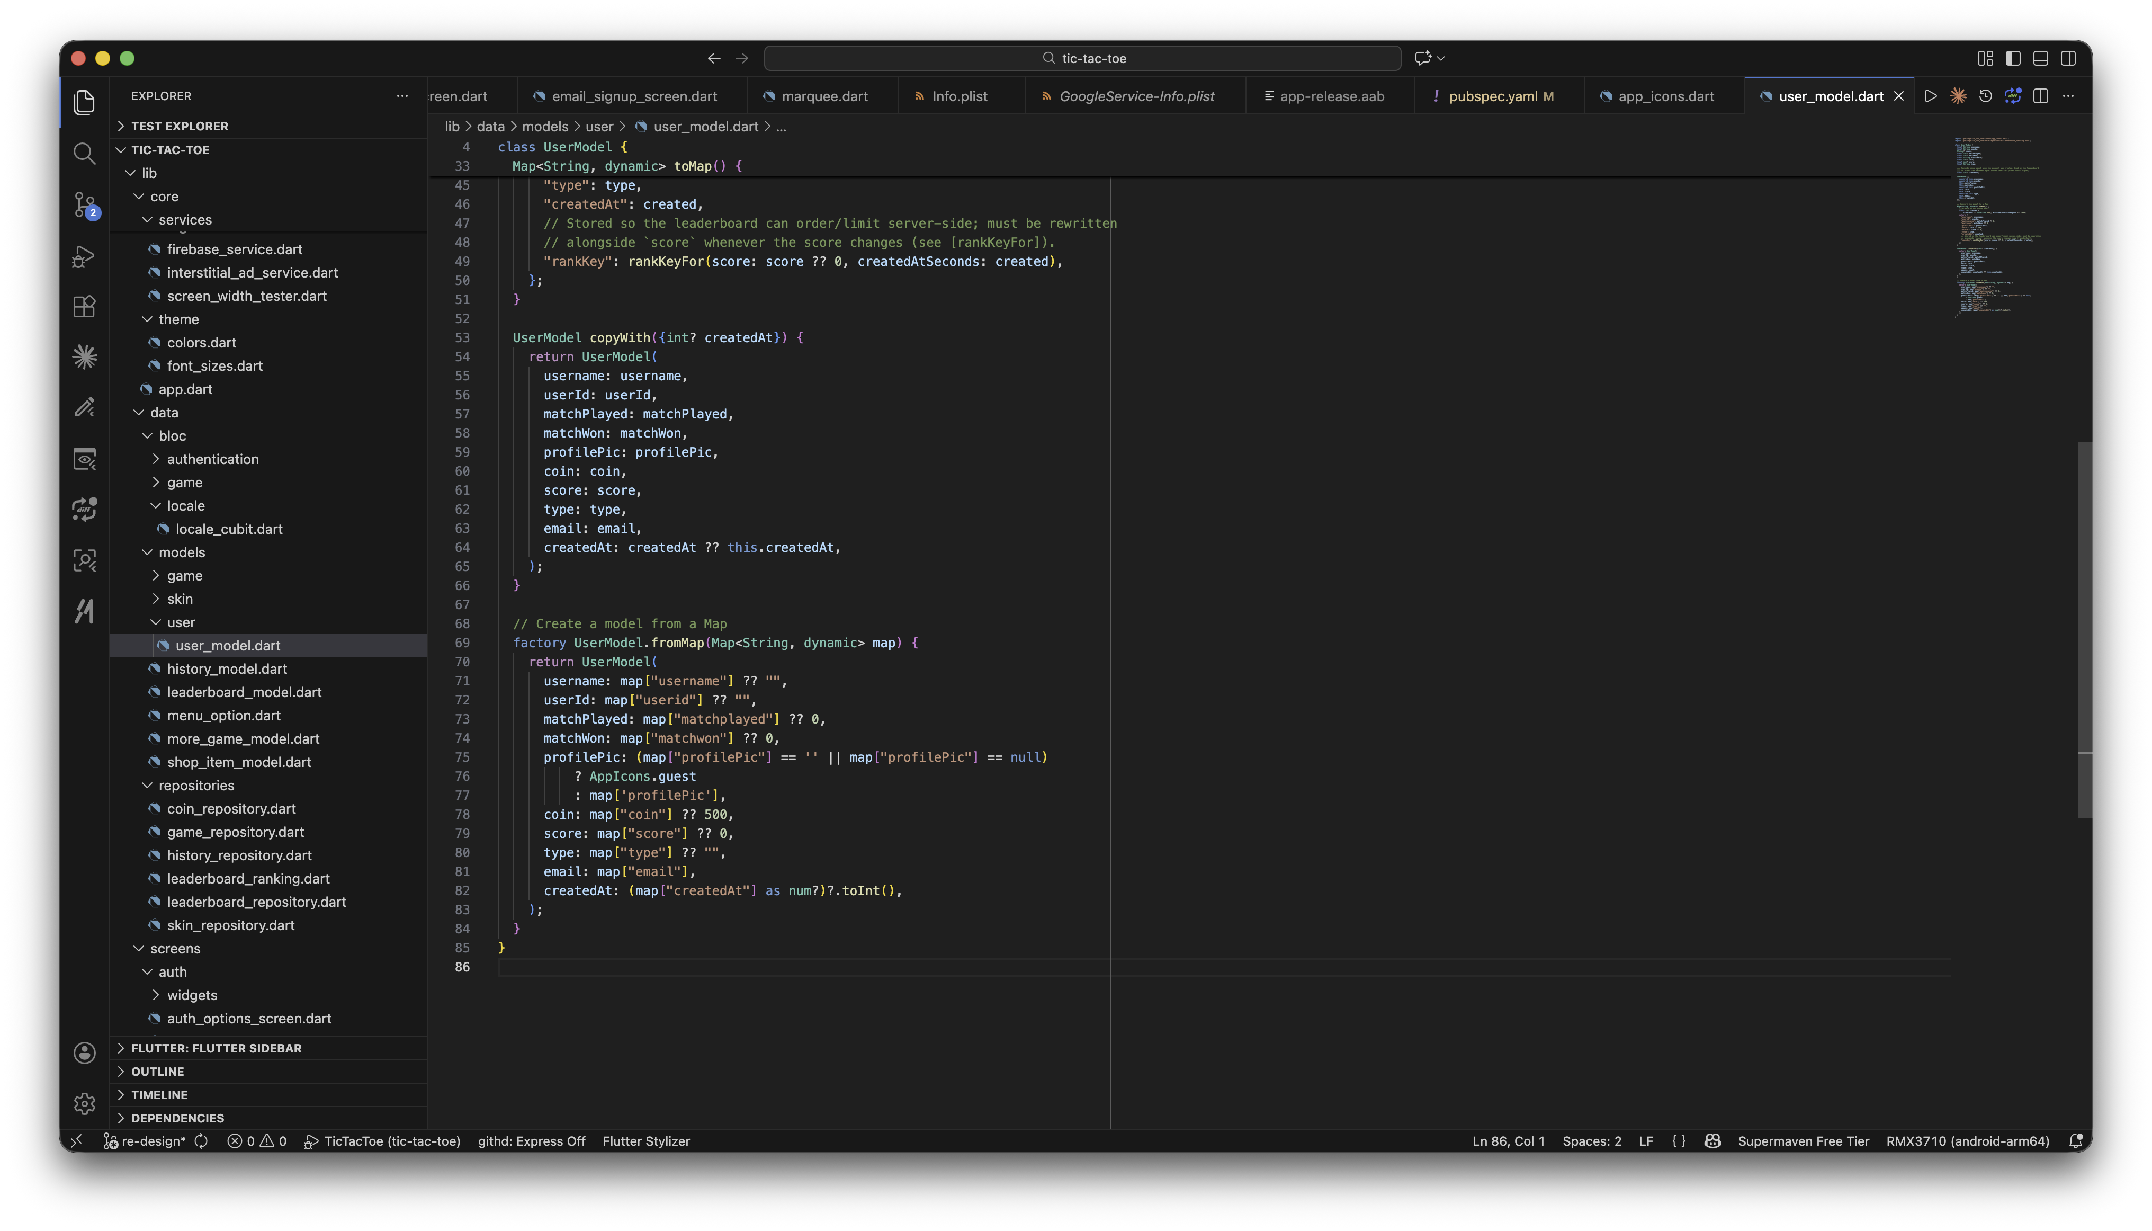Toggle githd: Express Off in status bar

532,1141
